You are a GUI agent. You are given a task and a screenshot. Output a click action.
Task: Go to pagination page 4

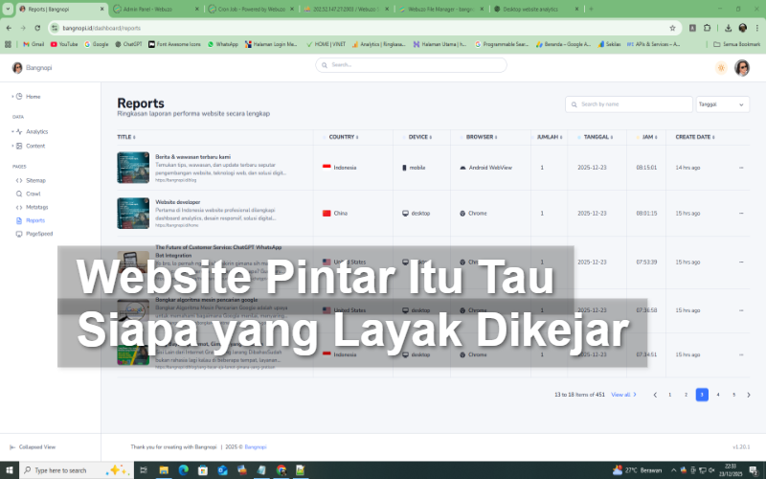pos(718,394)
